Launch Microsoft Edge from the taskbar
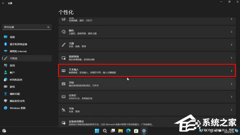The height and width of the screenshot is (135, 240). click(x=128, y=131)
